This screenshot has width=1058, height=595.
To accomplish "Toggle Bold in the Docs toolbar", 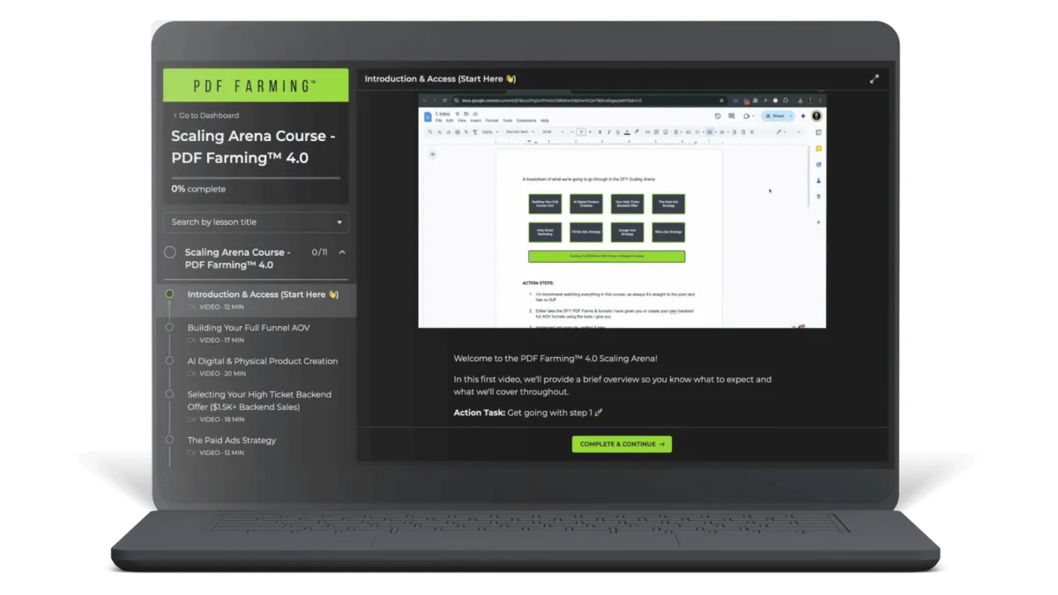I will coord(600,132).
